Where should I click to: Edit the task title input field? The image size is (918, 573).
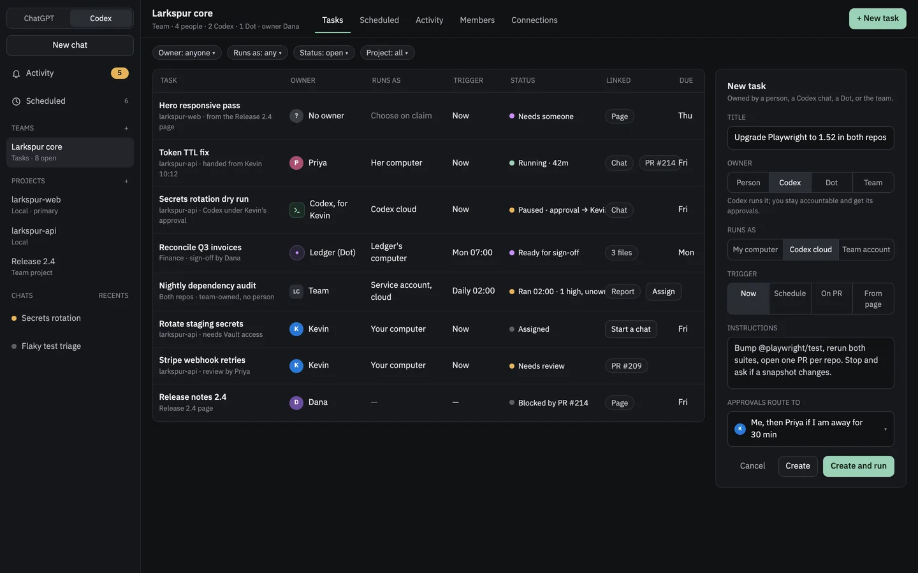810,138
